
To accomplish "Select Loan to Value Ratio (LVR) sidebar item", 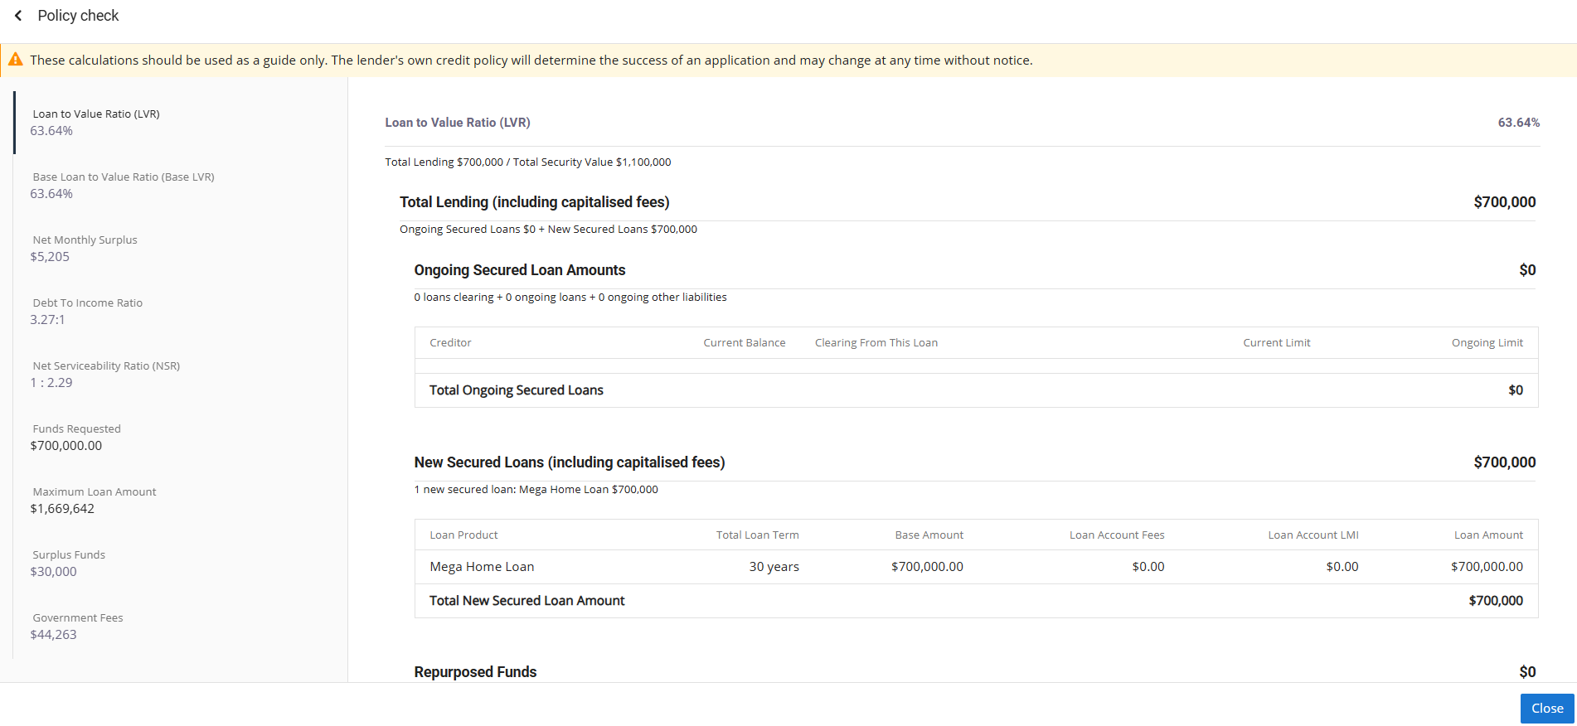I will tap(96, 122).
